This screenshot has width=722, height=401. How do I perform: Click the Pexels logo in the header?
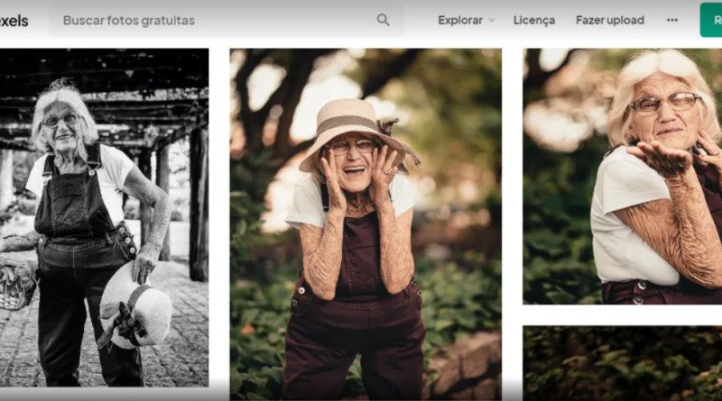click(x=14, y=20)
